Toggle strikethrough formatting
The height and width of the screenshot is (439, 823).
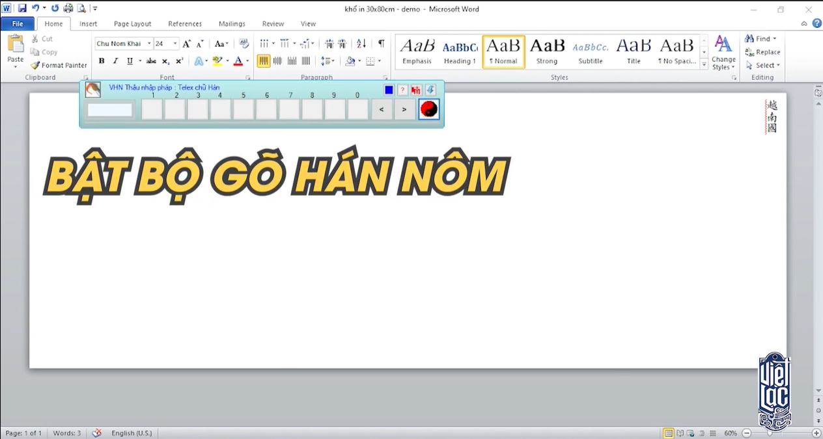[x=151, y=61]
